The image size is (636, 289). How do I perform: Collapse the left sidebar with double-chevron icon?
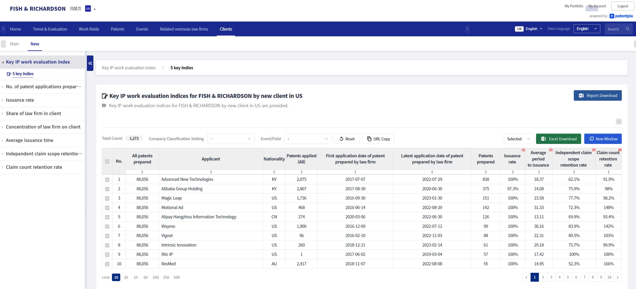click(90, 63)
